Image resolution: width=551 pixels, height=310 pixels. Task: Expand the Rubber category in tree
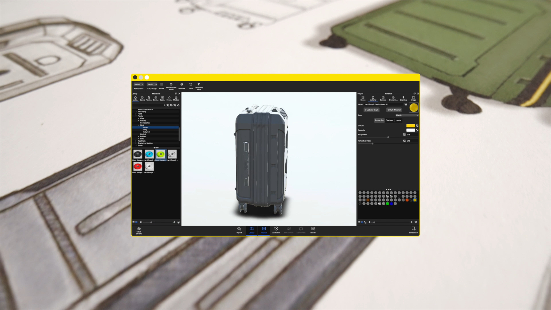pos(139,136)
